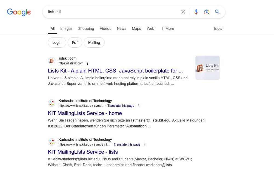Apply the Mailing suggestion chip
Viewport: 274px width, 173px height.
tap(94, 42)
